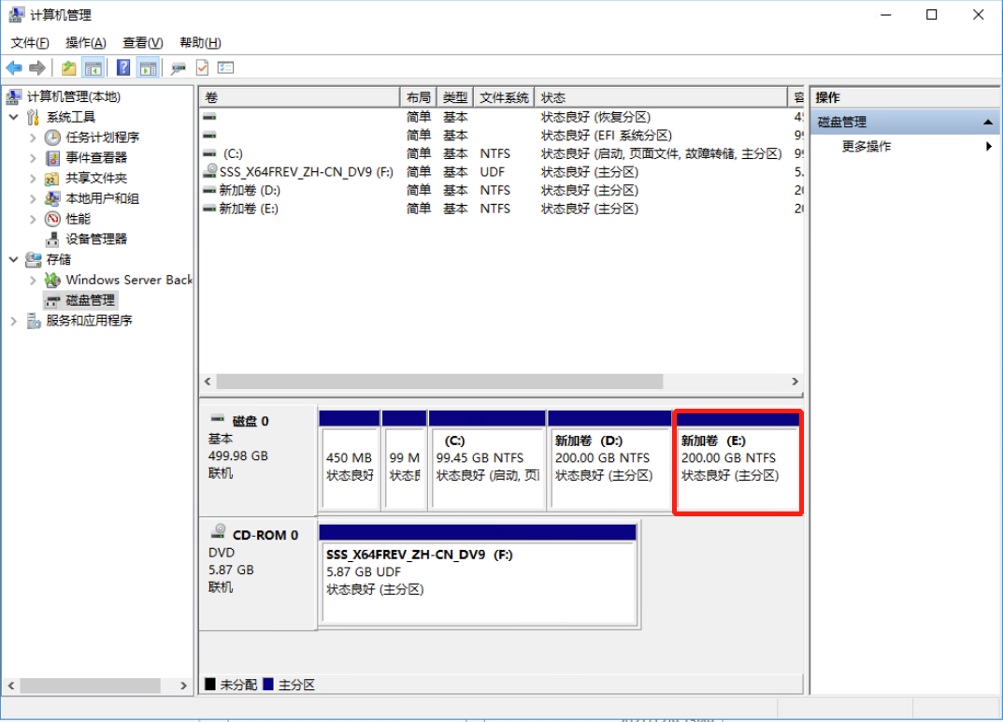Expand the 事件查看器 node
Screen dimensions: 1003x722
tap(34, 158)
